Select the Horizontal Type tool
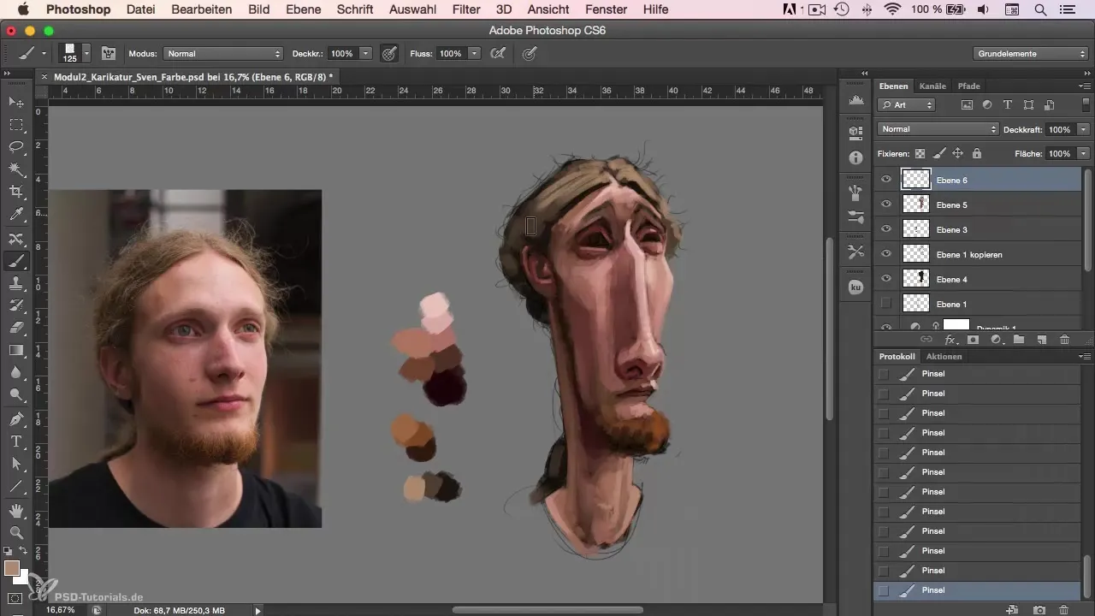Screen dimensions: 1095x616 pos(16,441)
